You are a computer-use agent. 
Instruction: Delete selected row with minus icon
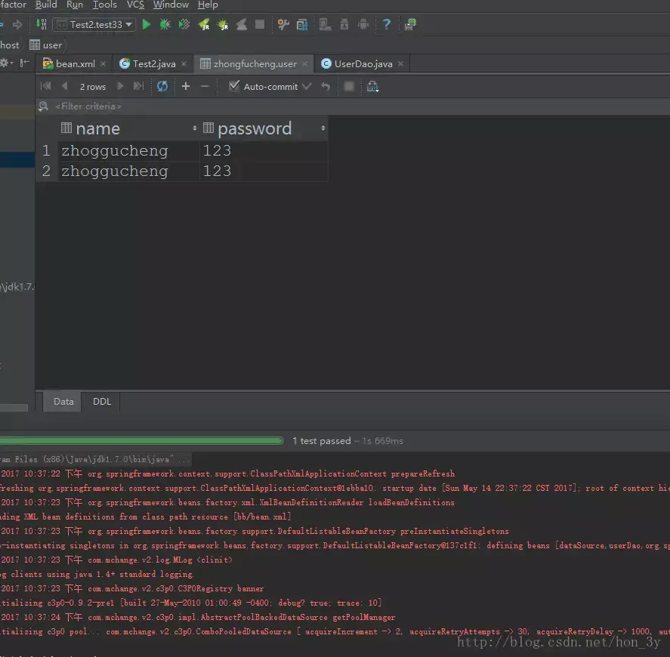[205, 87]
